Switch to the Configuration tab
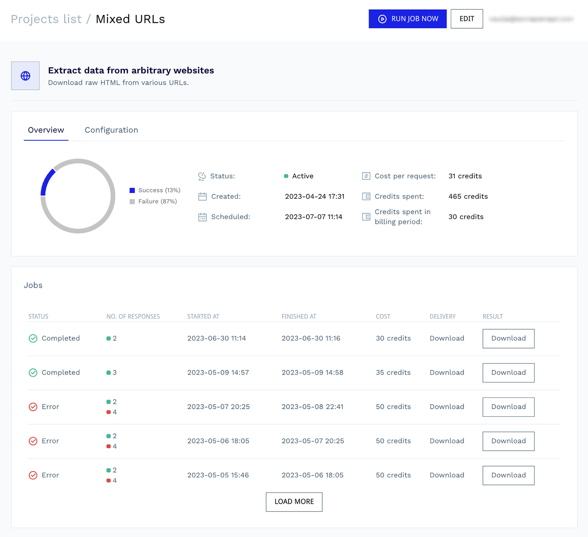Image resolution: width=588 pixels, height=537 pixels. click(x=111, y=130)
